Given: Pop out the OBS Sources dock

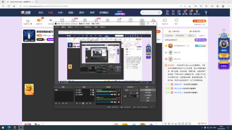Looking at the screenshot, I should (x=94, y=87).
